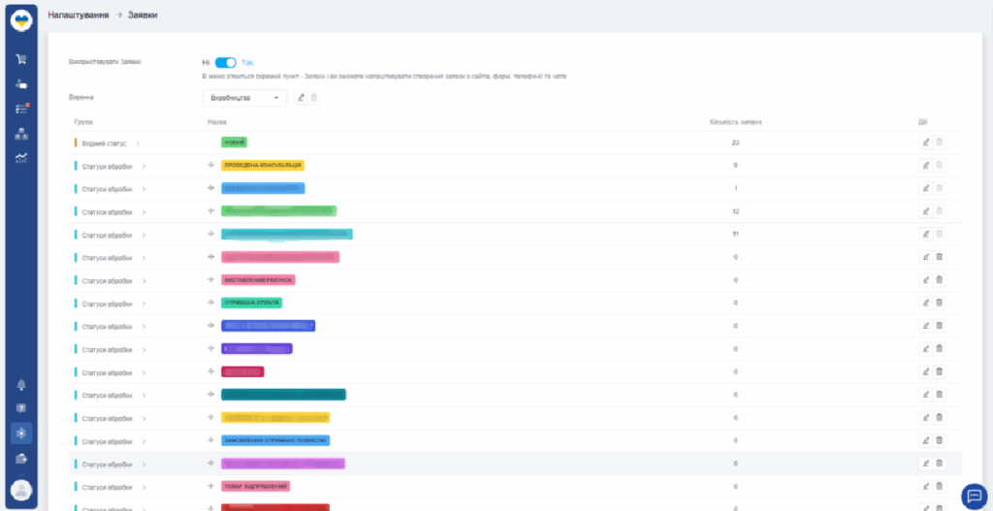Open the analytics chart icon in sidebar

20,158
